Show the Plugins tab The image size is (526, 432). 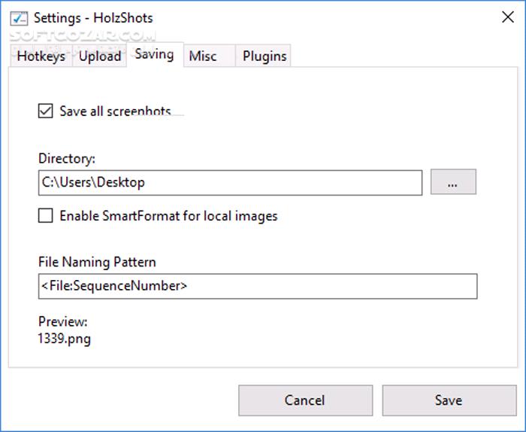point(265,56)
